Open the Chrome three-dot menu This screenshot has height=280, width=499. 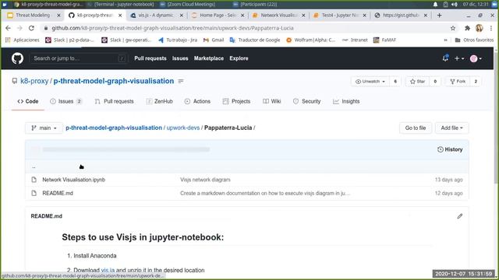[x=491, y=28]
